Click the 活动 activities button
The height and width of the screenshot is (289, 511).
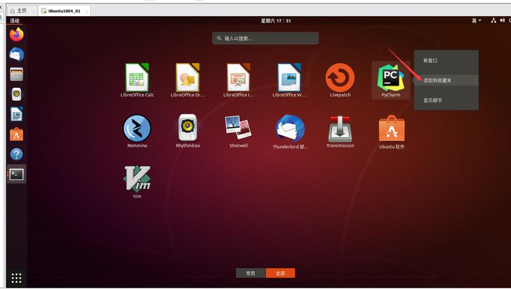tap(14, 21)
